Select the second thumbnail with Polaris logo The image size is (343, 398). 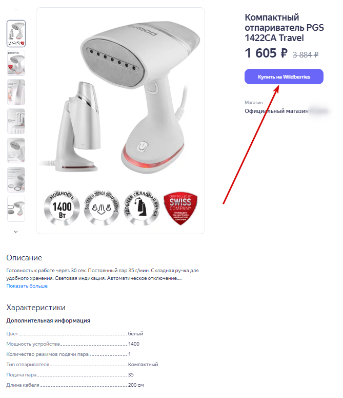(16, 63)
